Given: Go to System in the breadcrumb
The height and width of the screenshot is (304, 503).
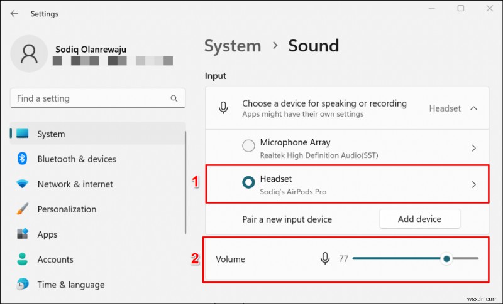Looking at the screenshot, I should pos(233,46).
